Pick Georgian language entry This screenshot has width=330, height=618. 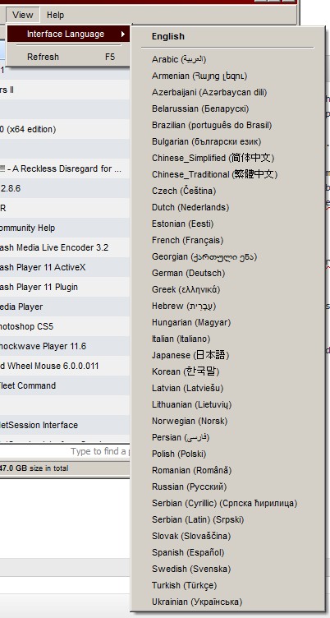point(227,256)
